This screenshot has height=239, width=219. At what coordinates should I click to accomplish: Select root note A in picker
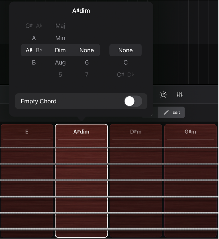coord(34,38)
